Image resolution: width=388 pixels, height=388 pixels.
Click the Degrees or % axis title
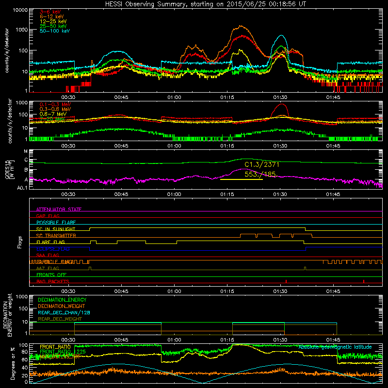coord(12,363)
